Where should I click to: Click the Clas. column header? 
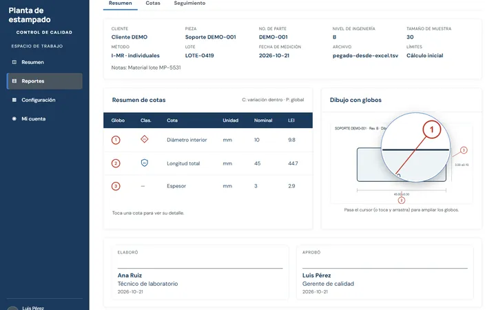coord(146,121)
